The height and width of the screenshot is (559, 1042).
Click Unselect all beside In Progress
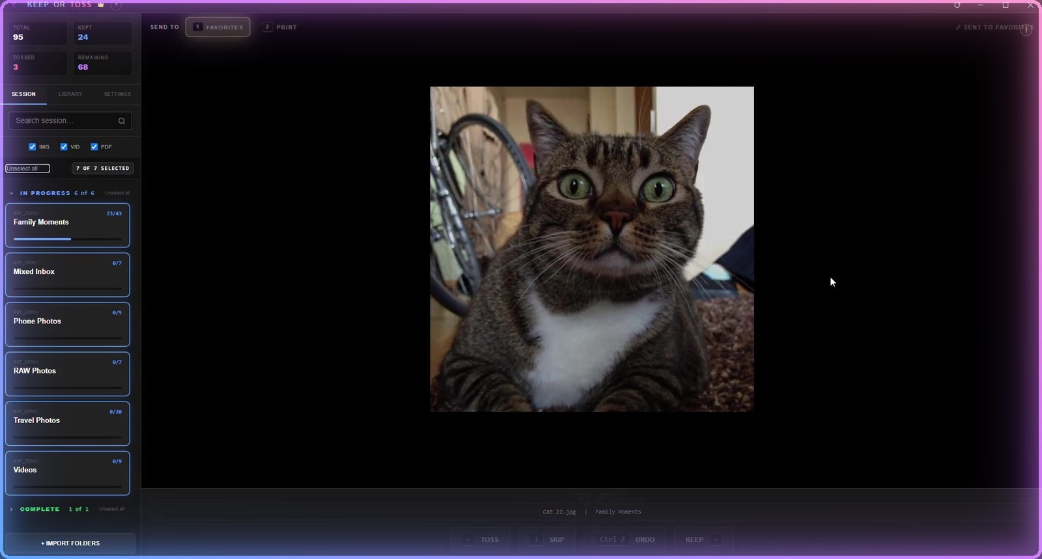coord(117,193)
